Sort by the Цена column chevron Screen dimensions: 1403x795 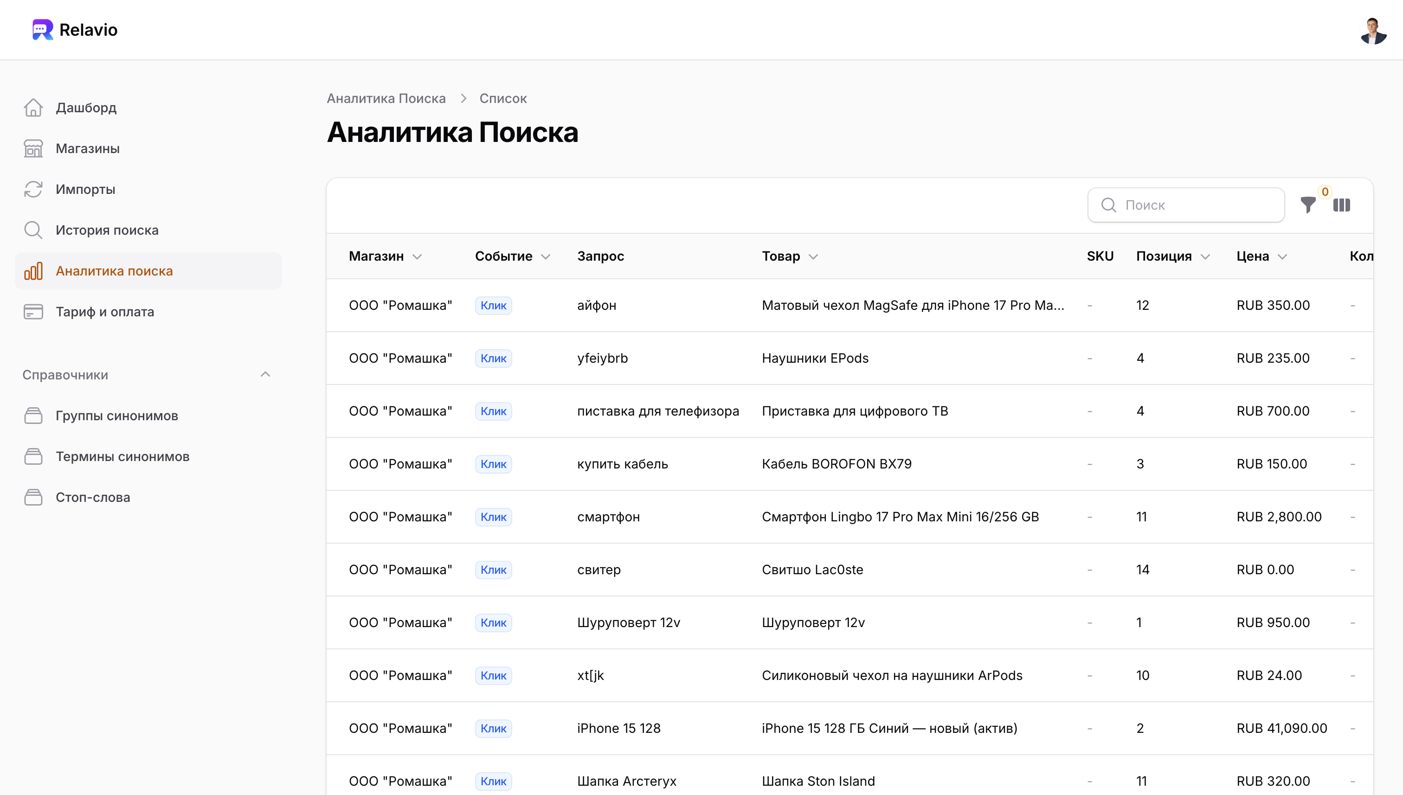[x=1283, y=256]
